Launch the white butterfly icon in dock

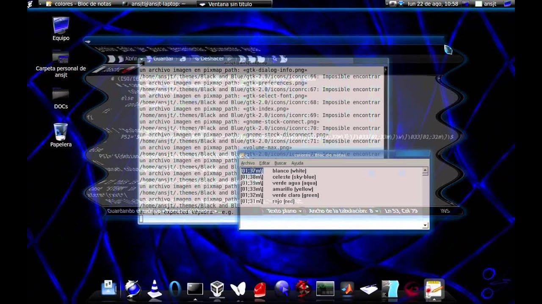(238, 289)
